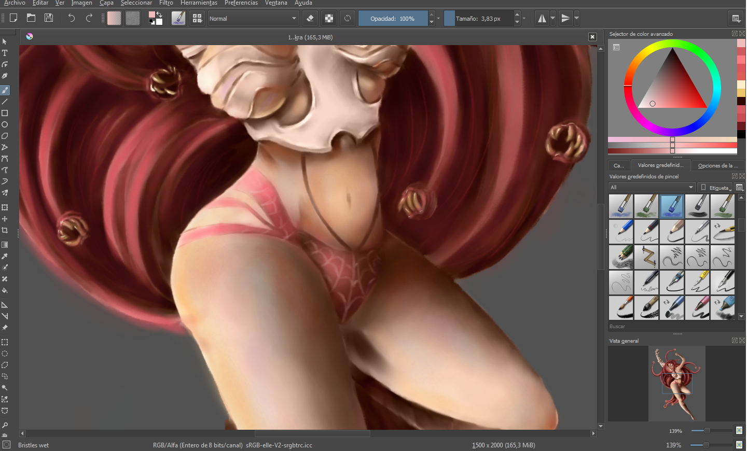The width and height of the screenshot is (747, 451).
Task: Open the Ayuda menu
Action: [303, 3]
